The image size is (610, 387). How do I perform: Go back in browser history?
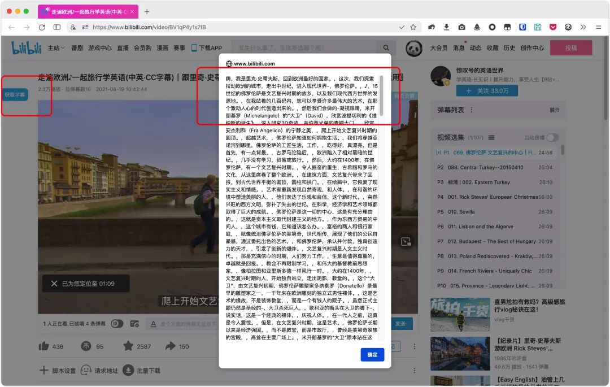pos(11,27)
